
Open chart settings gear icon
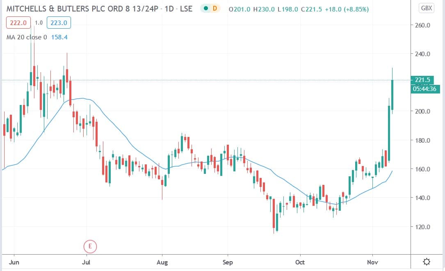coord(427,261)
